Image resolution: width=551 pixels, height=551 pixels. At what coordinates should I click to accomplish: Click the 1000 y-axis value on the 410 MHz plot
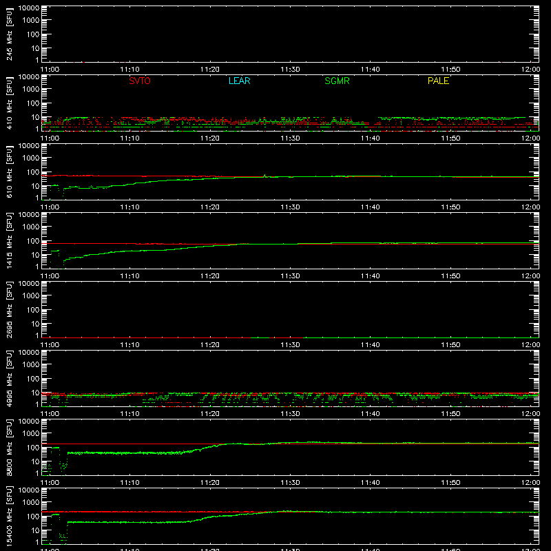(31, 90)
